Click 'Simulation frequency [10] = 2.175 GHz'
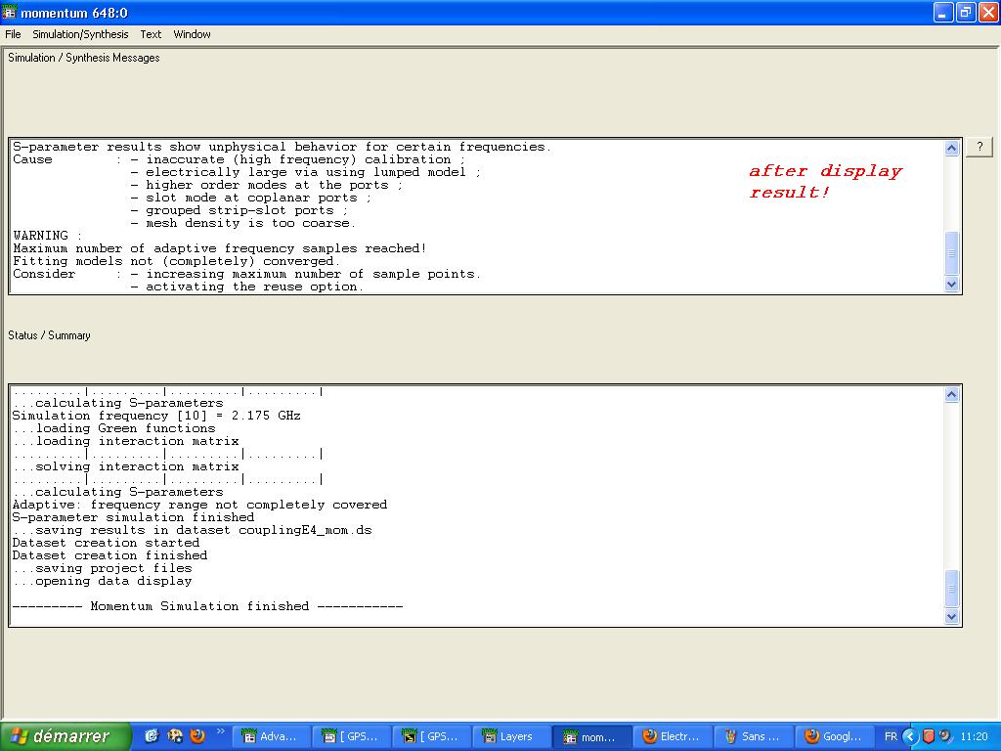Screen dimensions: 1001x751 (x=156, y=416)
